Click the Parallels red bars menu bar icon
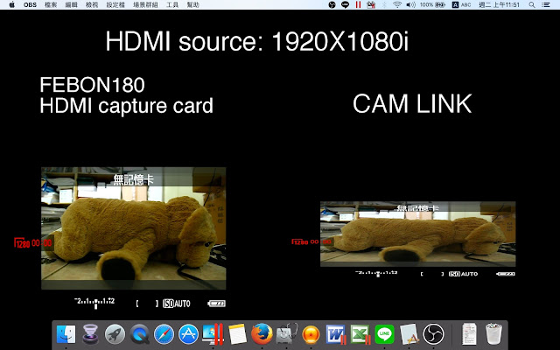Viewport: 560px width, 350px height. (x=358, y=4)
